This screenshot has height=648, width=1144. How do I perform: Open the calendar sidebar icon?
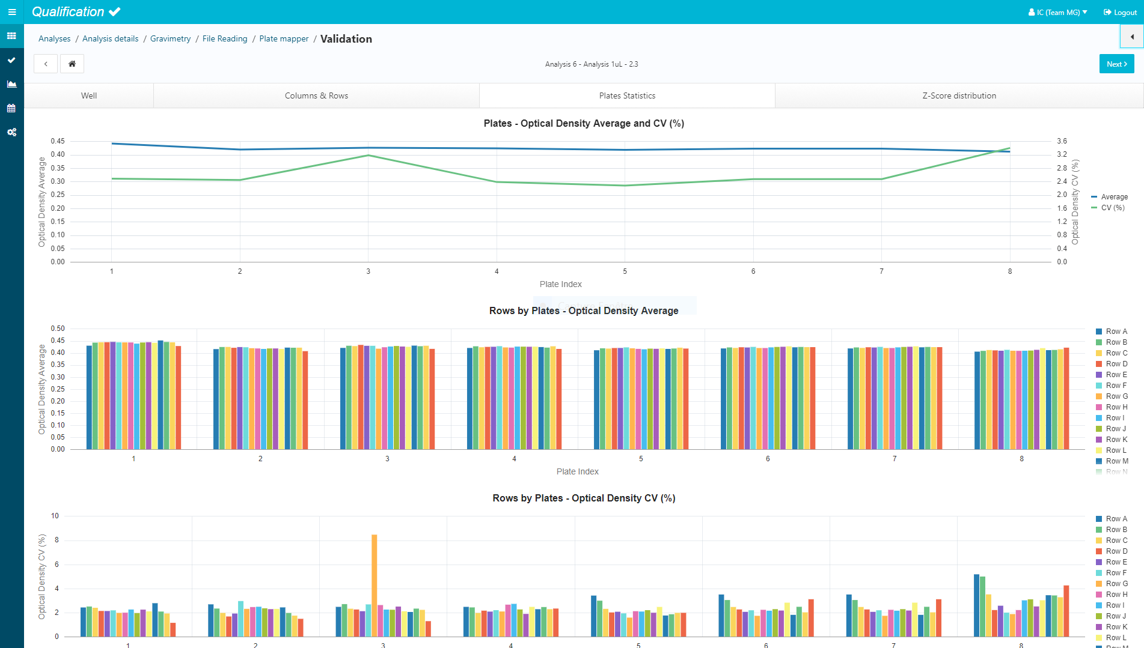click(x=11, y=108)
